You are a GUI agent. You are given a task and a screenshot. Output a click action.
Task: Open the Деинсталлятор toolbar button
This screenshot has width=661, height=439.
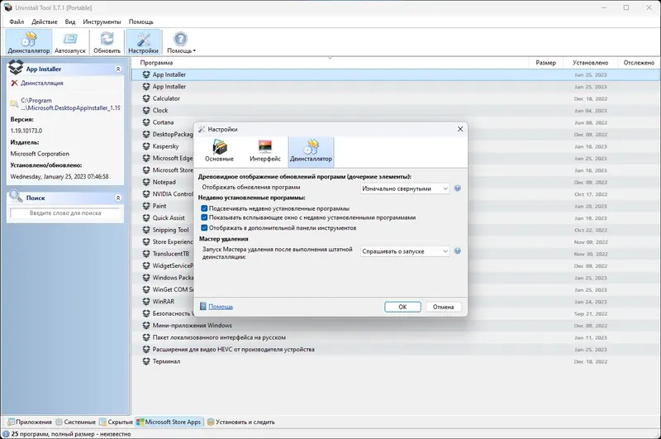pos(29,42)
